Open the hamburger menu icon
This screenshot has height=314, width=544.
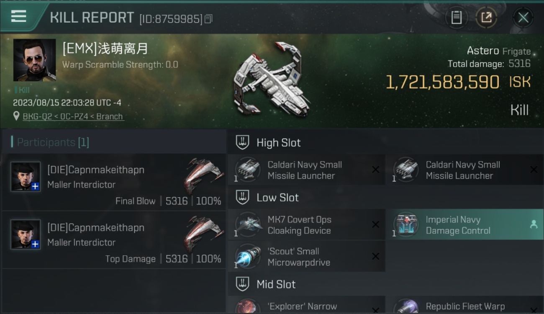pyautogui.click(x=18, y=16)
